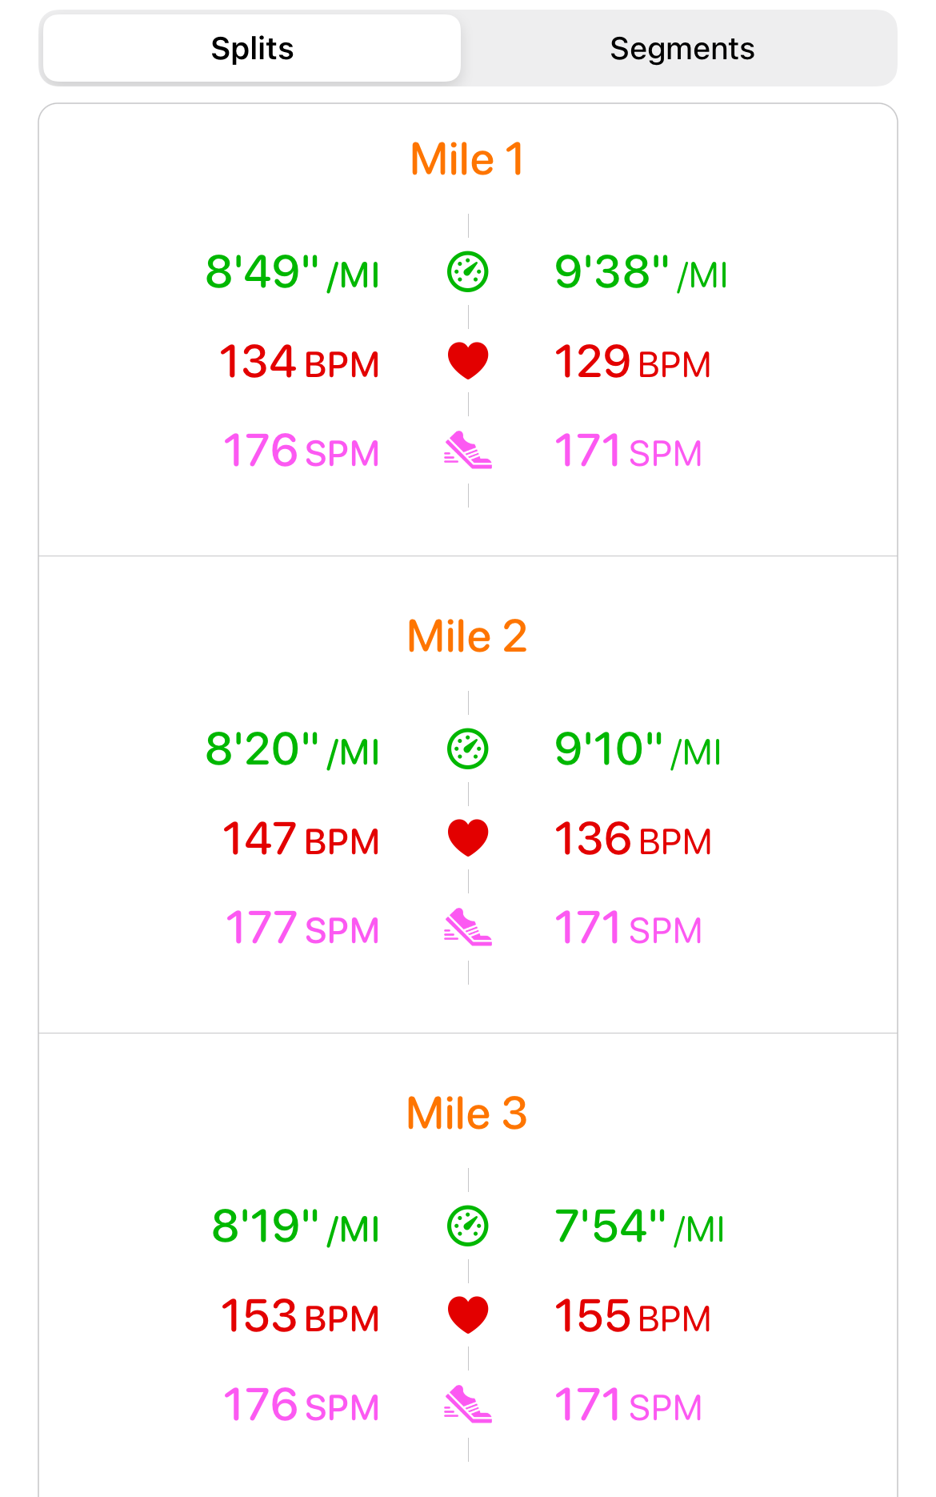Select the Mile 1 heading
Screen dimensions: 936x1497
point(467,159)
